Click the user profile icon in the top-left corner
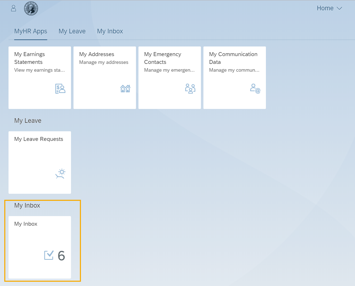 [13, 8]
